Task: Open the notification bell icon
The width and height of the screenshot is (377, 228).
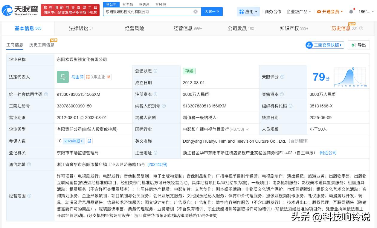Action: click(x=351, y=12)
